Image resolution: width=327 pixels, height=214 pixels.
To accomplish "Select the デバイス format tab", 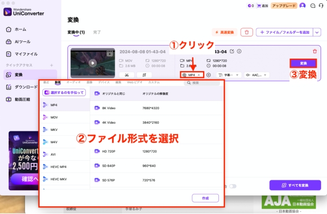I will pyautogui.click(x=104, y=83).
